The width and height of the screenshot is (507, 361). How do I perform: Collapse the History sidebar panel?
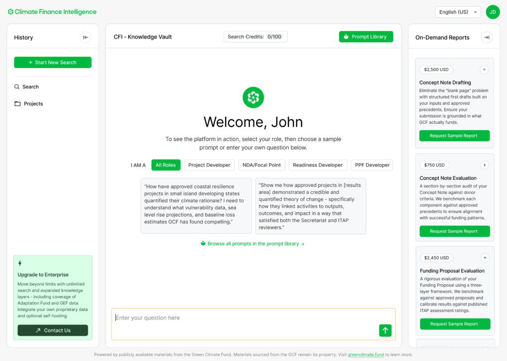point(85,37)
